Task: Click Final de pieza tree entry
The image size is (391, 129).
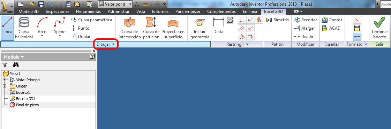Action: 24,105
